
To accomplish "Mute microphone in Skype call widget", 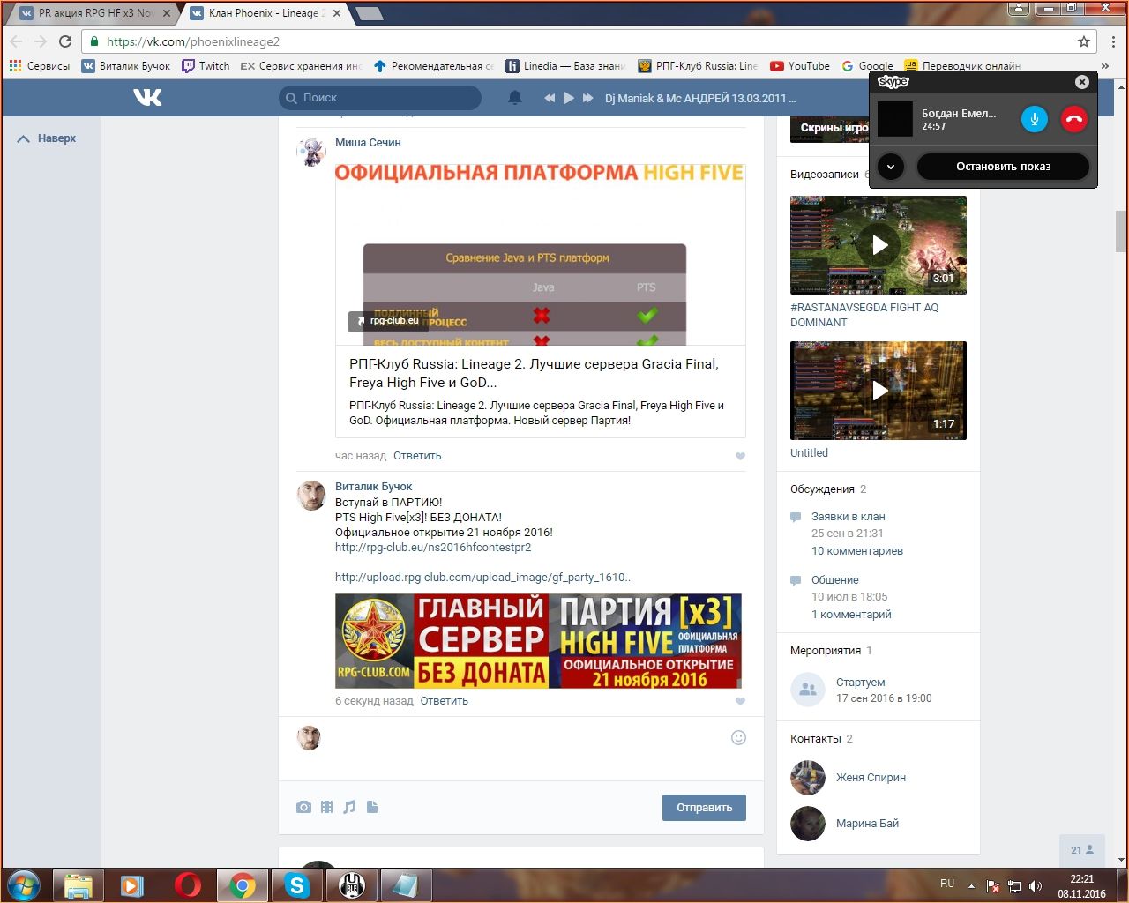I will (1034, 119).
